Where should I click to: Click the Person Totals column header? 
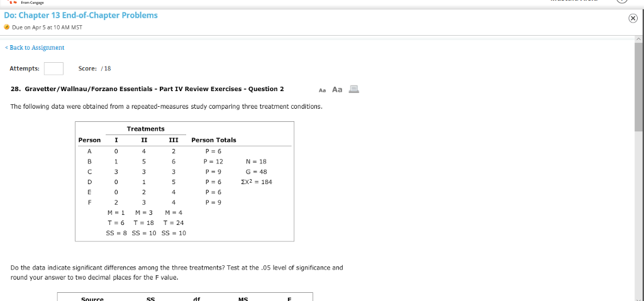click(214, 140)
